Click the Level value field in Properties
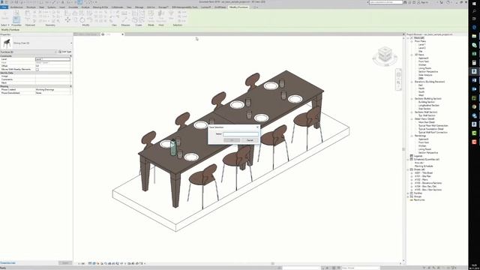The width and height of the screenshot is (480, 270). [x=52, y=59]
